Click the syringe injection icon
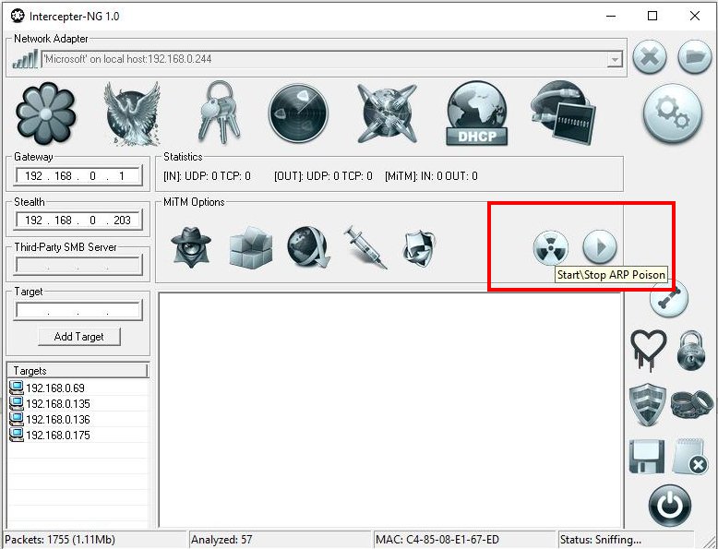This screenshot has width=718, height=549. point(365,247)
